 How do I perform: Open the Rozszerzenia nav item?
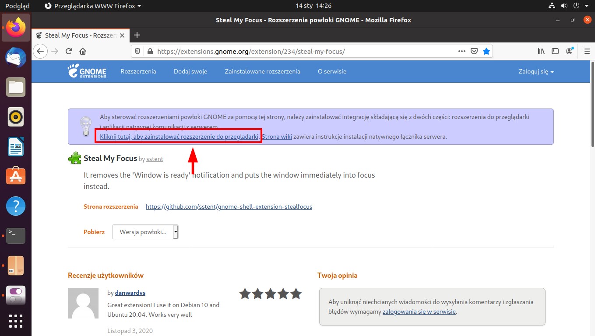pos(138,71)
